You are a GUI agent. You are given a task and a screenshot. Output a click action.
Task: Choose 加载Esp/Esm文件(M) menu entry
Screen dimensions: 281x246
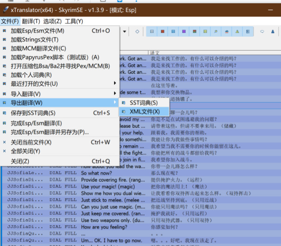(x=59, y=31)
